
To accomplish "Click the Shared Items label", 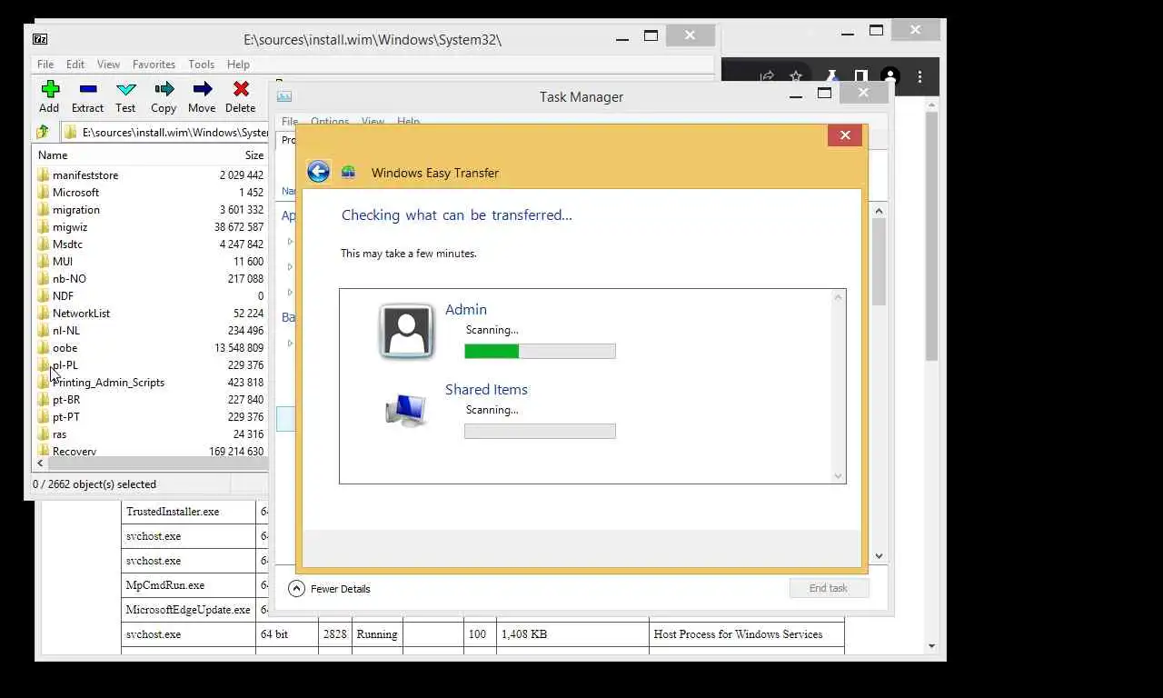I will coord(486,389).
